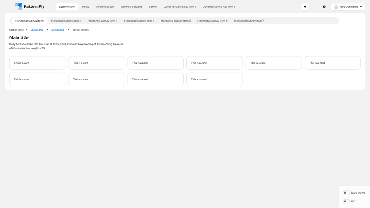Select Policy nav item
Image resolution: width=370 pixels, height=208 pixels.
86,6
